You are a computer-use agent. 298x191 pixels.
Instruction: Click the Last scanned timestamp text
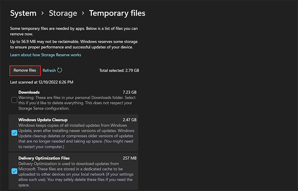tap(42, 82)
